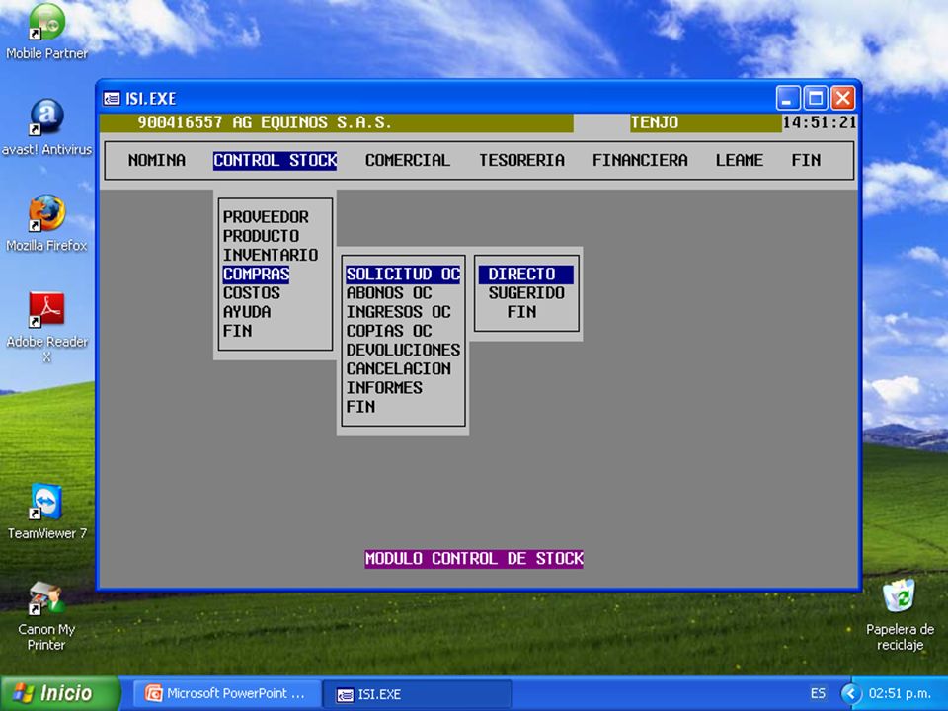This screenshot has width=948, height=711.
Task: Click the TENJO location label
Action: (x=655, y=122)
